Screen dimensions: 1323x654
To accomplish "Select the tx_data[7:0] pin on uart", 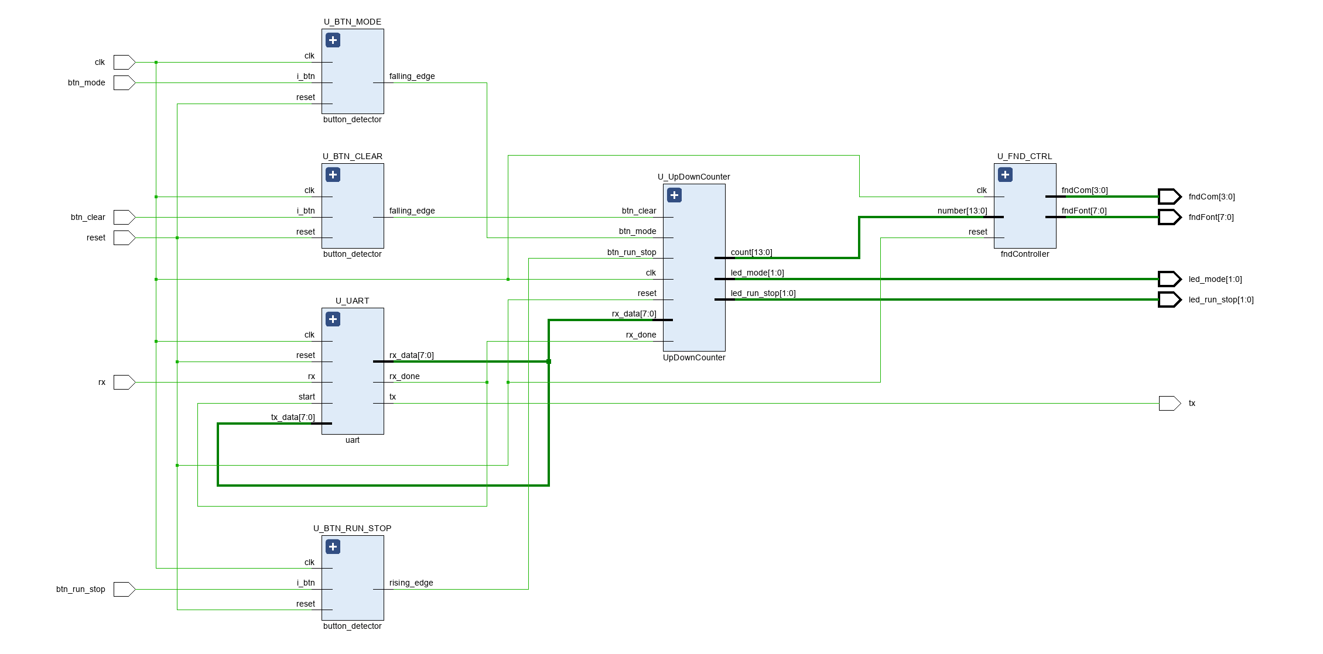I will 293,417.
